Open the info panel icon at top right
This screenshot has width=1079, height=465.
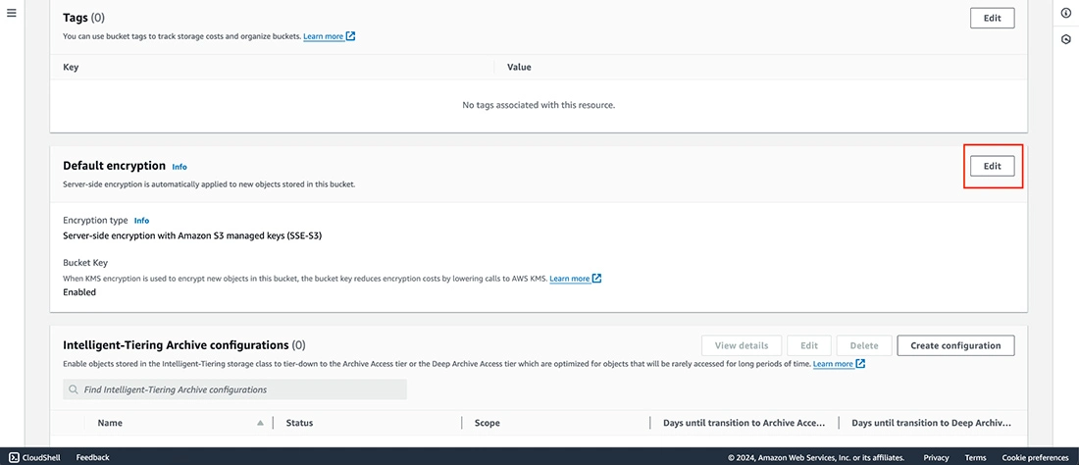[x=1066, y=13]
